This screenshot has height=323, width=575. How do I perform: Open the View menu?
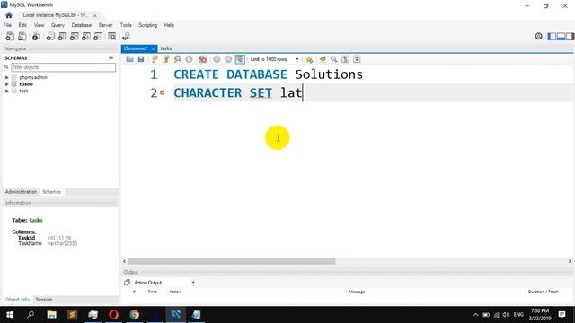[39, 25]
